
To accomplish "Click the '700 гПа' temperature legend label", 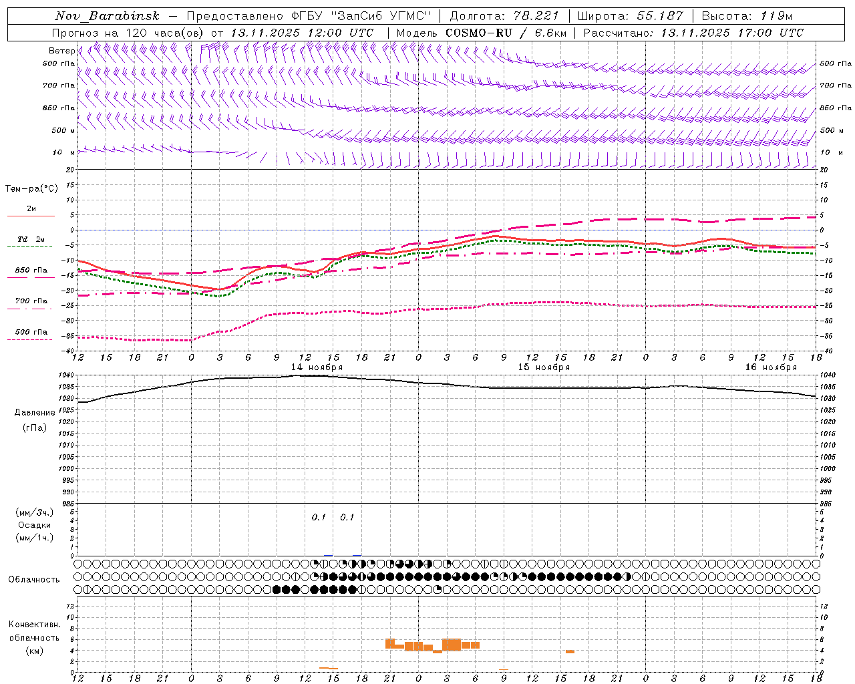I will coord(31,301).
